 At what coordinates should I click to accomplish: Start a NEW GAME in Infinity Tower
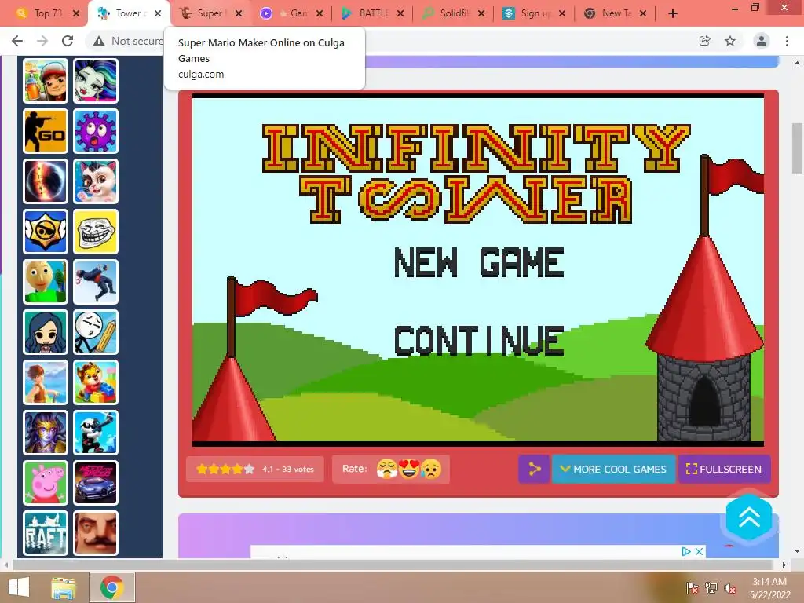[479, 262]
